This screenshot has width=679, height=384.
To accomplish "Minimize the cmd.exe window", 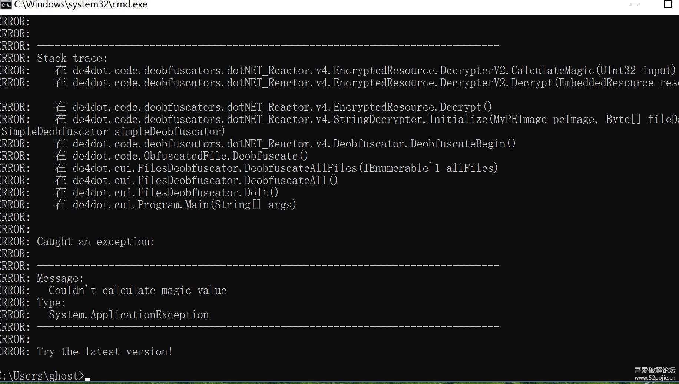I will point(634,4).
